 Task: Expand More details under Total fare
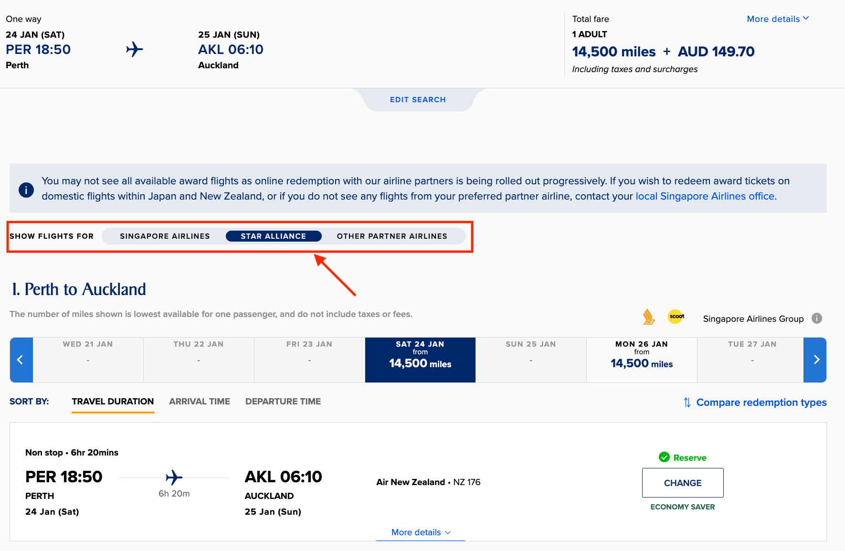pyautogui.click(x=777, y=19)
